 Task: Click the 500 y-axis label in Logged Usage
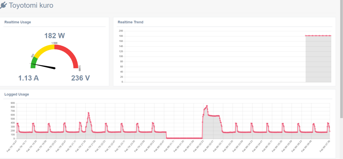[13, 119]
